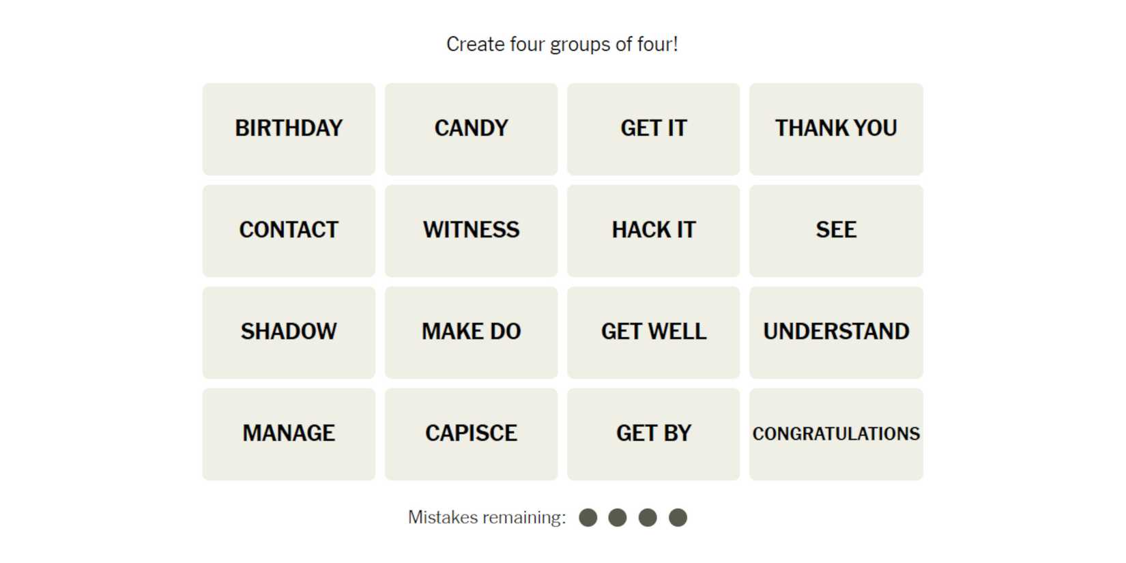1126x563 pixels.
Task: Select the HACK IT tile
Action: point(653,231)
